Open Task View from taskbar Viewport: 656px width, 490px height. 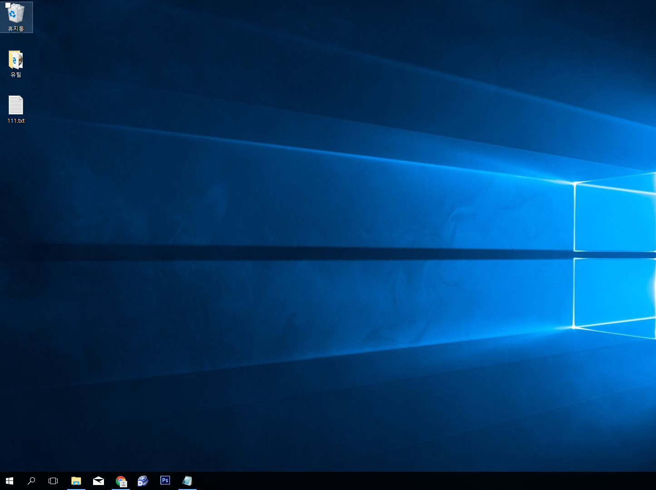click(x=53, y=481)
